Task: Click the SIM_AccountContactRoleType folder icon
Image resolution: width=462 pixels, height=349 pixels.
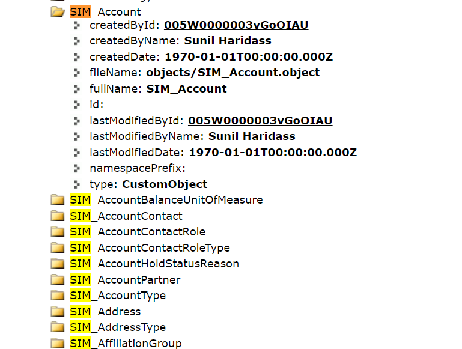Action: tap(58, 247)
